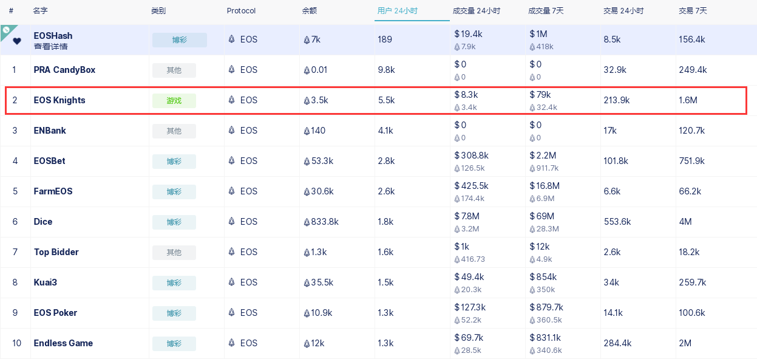Sort by 成交量 7天 column header
The width and height of the screenshot is (757, 359).
[545, 11]
